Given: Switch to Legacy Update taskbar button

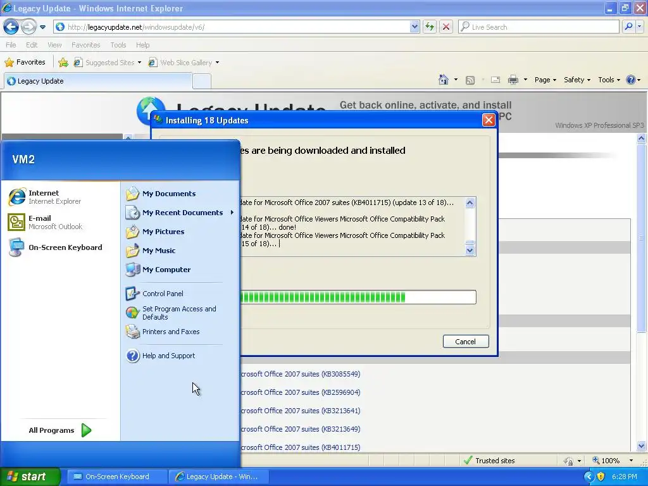Looking at the screenshot, I should tap(218, 477).
